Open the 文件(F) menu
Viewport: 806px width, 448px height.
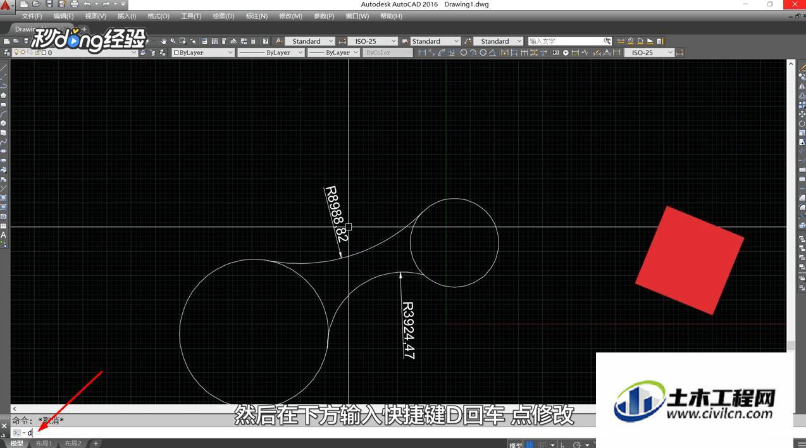pos(32,16)
